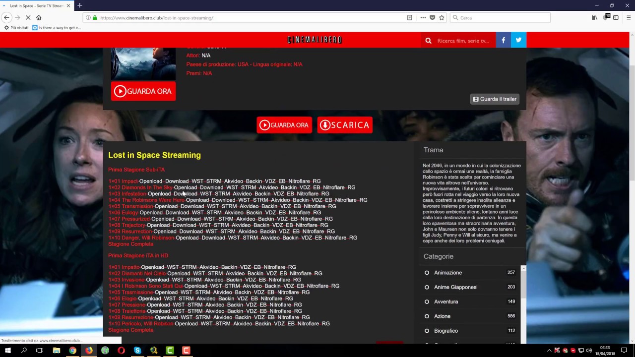Click the volume speaker tray icon
This screenshot has height=357, width=635.
(589, 351)
